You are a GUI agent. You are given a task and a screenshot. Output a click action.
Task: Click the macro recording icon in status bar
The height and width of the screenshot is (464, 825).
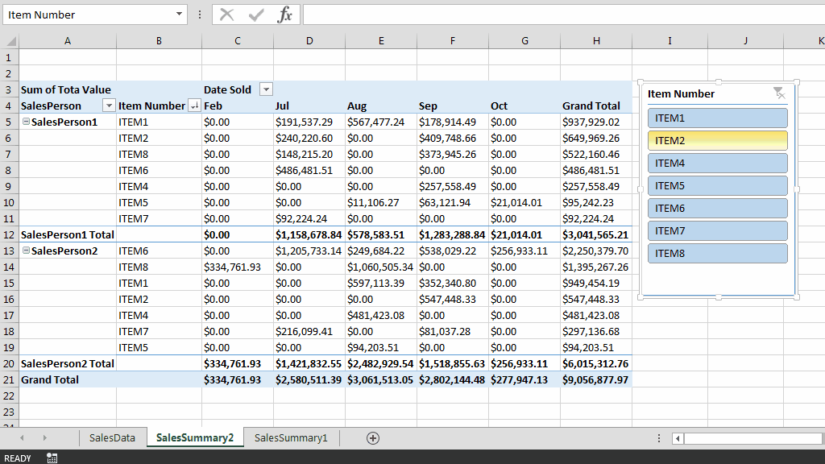[x=52, y=458]
